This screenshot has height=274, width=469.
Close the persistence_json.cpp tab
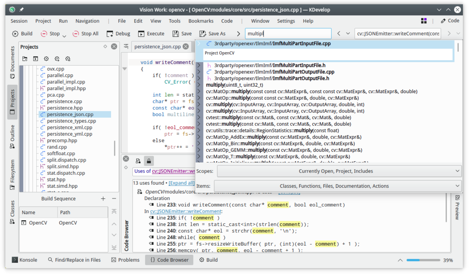(186, 47)
